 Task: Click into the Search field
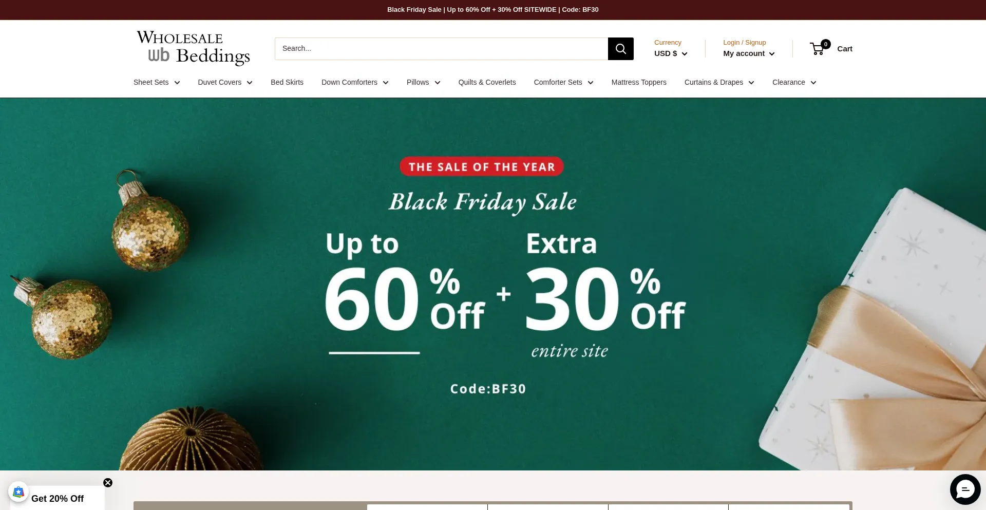(x=441, y=49)
